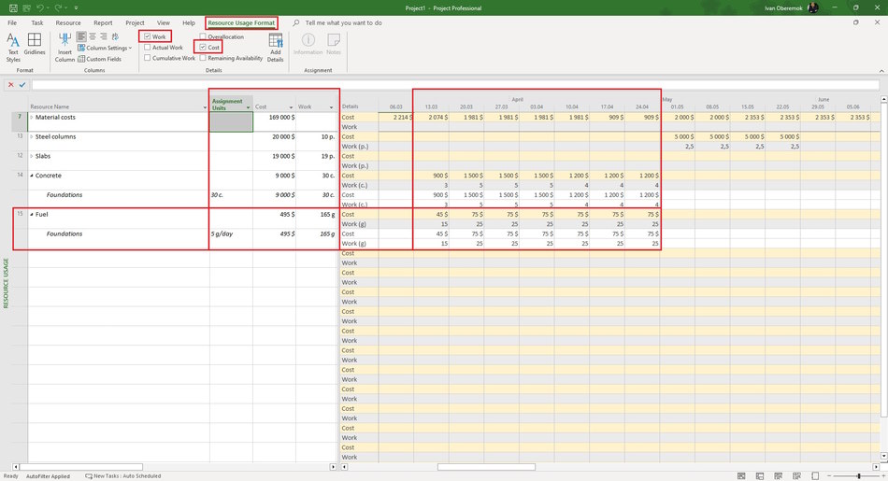Open Text Styles in Format group

[x=13, y=48]
